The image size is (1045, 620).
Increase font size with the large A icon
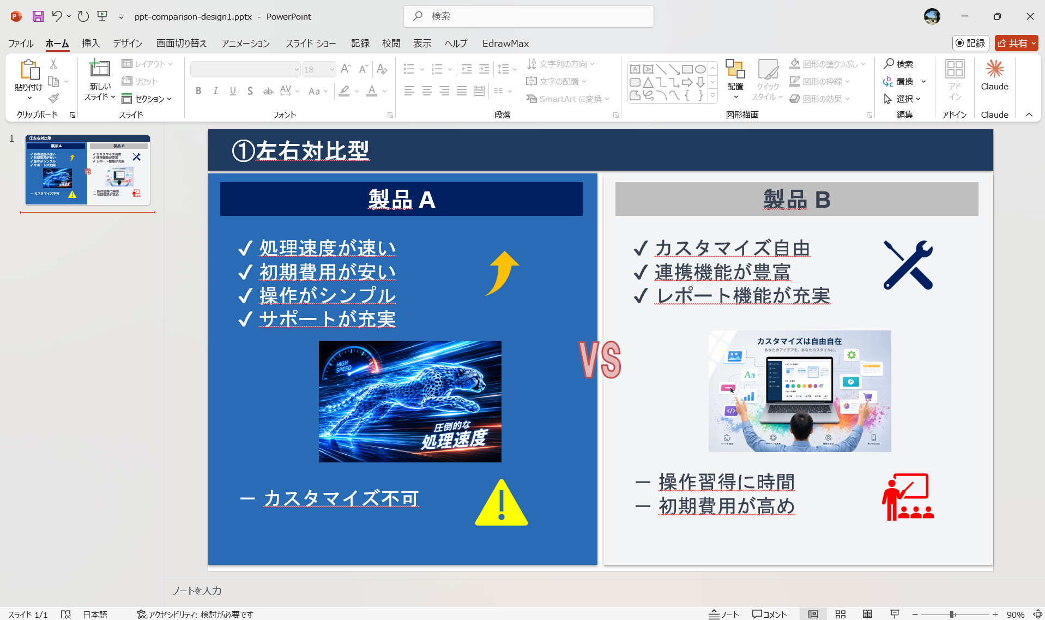tap(345, 69)
